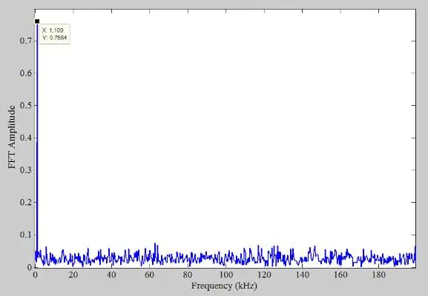Click the FFT Amplitude y-axis label
The height and width of the screenshot is (296, 428).
point(12,137)
